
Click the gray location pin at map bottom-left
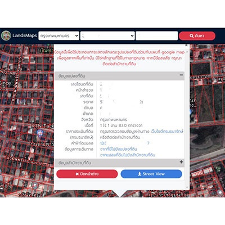coord(34,186)
